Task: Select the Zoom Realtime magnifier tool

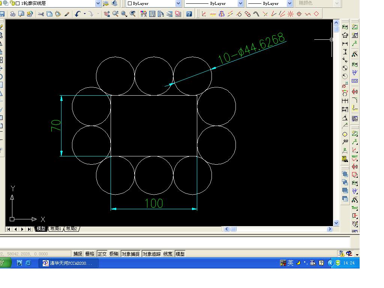Action: (115, 14)
